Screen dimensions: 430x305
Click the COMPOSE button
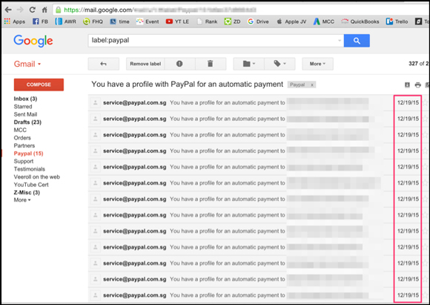pos(39,85)
